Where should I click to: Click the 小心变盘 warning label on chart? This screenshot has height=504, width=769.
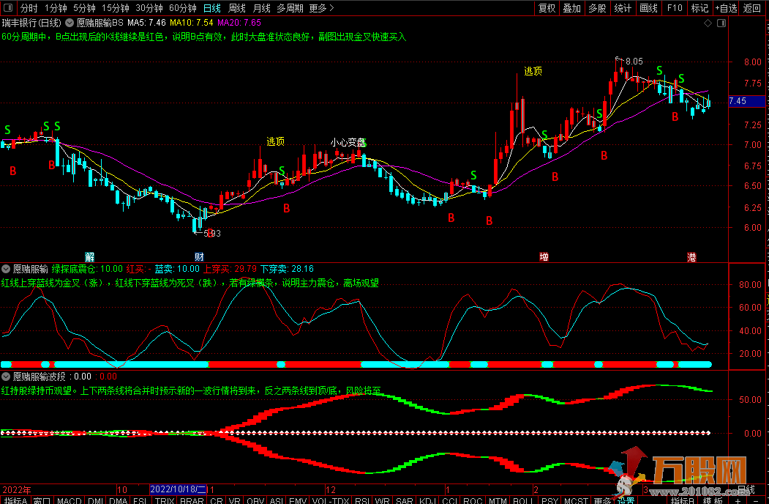[348, 142]
